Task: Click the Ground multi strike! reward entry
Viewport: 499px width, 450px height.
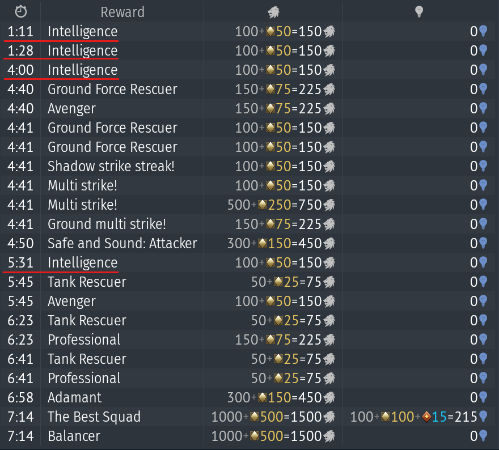Action: coord(107,224)
